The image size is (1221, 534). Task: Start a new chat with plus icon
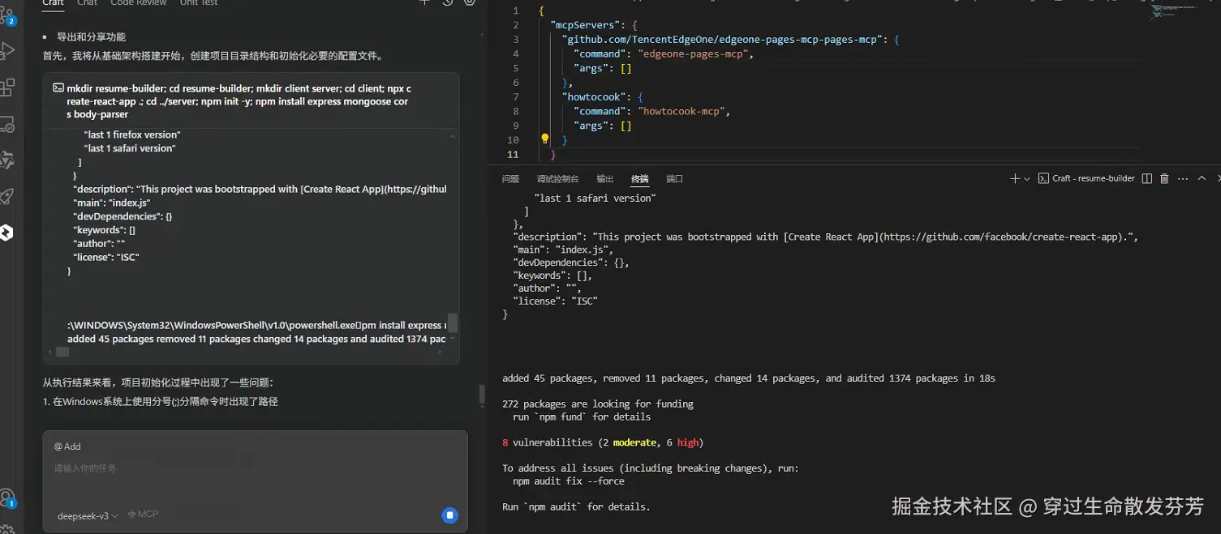[x=424, y=2]
